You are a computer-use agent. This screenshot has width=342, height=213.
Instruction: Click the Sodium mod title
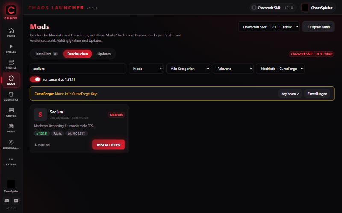[x=56, y=112]
